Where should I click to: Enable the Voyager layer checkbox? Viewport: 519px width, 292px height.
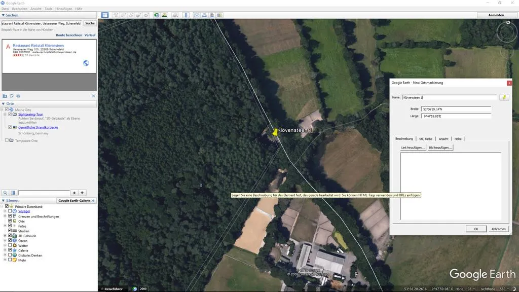(x=10, y=211)
